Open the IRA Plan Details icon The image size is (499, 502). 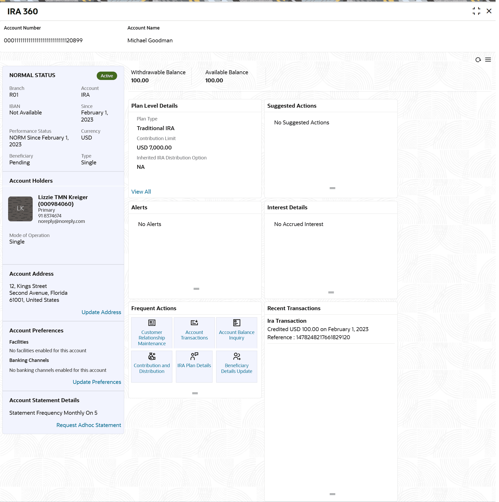pyautogui.click(x=194, y=356)
